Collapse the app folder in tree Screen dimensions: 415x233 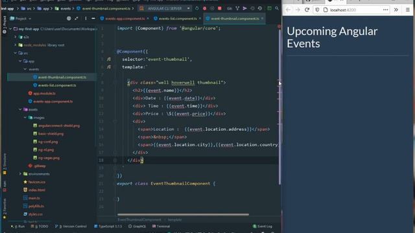coord(20,61)
